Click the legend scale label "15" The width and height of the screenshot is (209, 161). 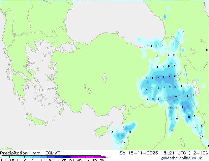(x=49, y=160)
